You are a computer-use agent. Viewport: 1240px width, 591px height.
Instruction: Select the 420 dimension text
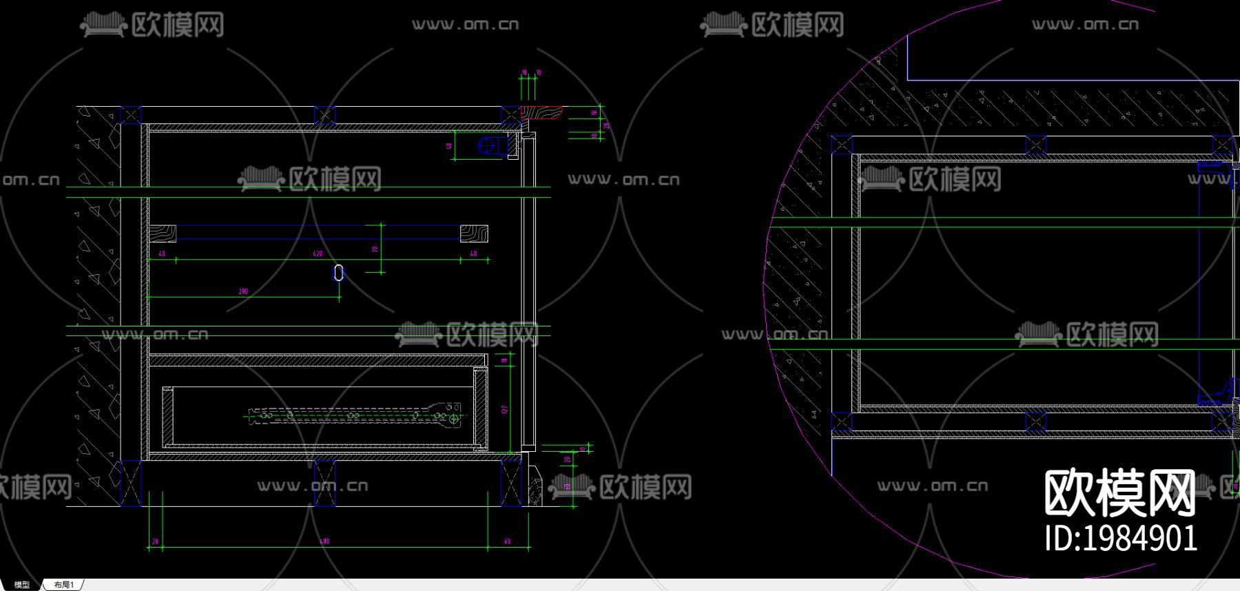tap(318, 254)
